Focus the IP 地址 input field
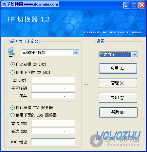The image size is (147, 152). (53, 80)
